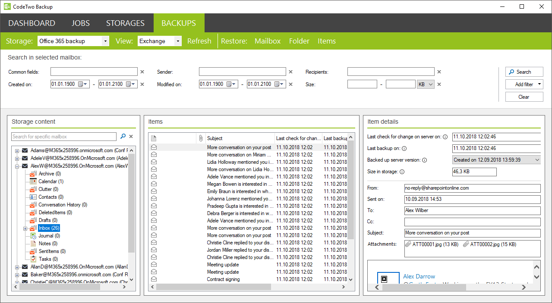The height and width of the screenshot is (303, 552).
Task: Open the Created on start date picker
Action: (x=83, y=84)
